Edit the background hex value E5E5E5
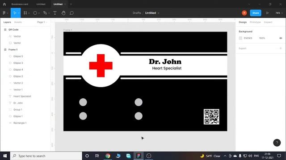The height and width of the screenshot is (160, 286). click(248, 38)
